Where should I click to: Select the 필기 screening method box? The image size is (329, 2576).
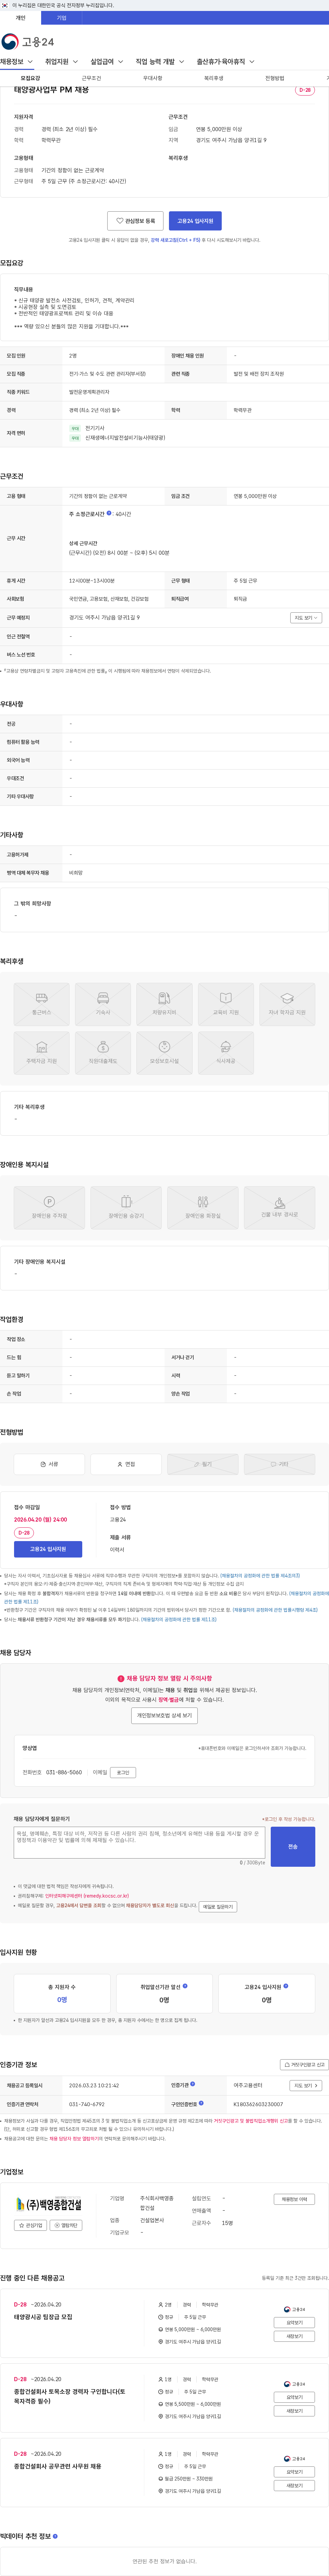tap(203, 1464)
